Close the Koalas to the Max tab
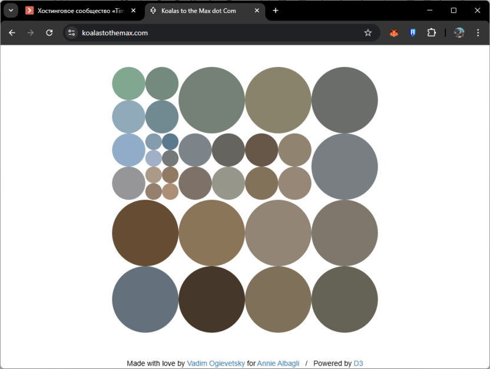Screen dimensions: 490x369 pos(257,11)
